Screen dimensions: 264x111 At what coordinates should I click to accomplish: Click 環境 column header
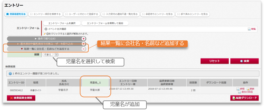(36, 83)
